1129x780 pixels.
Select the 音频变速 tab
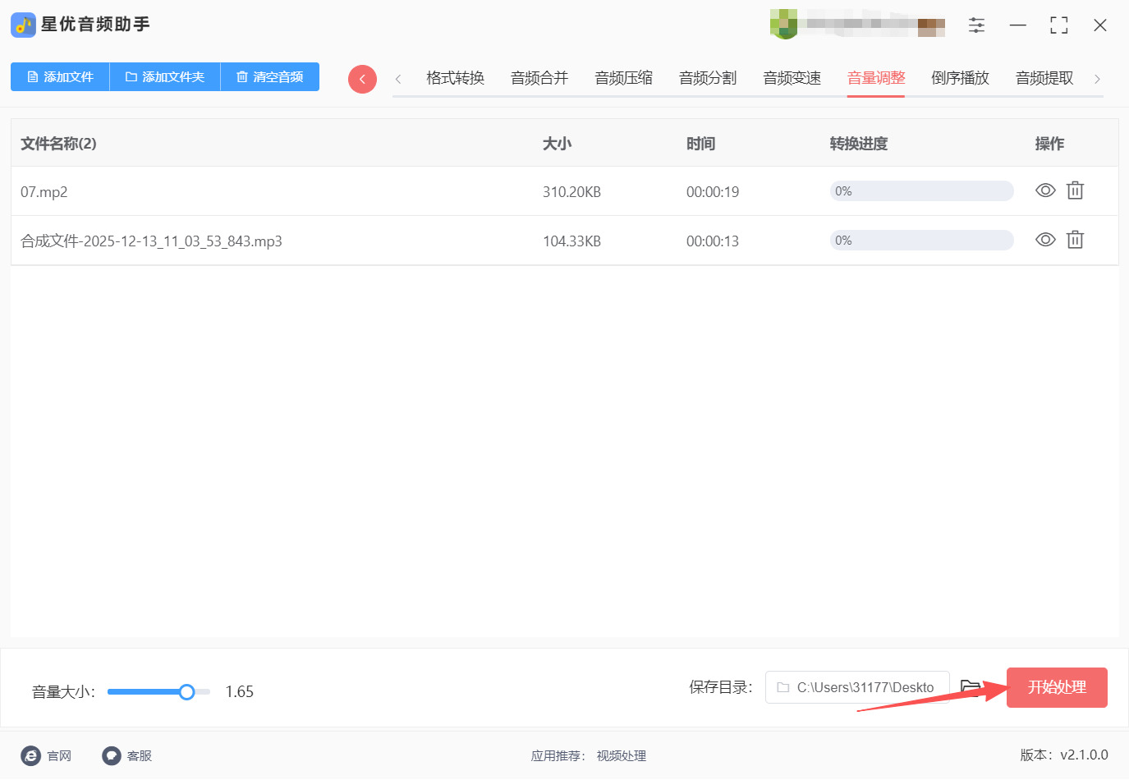tap(792, 78)
